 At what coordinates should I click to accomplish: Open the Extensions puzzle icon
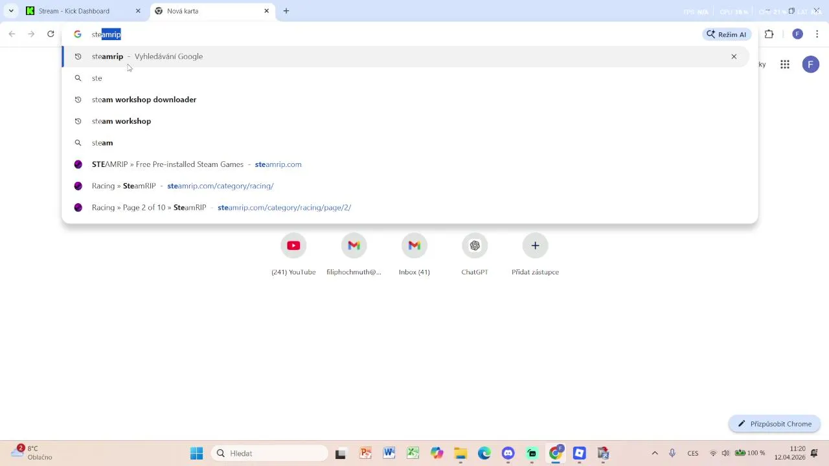[769, 34]
